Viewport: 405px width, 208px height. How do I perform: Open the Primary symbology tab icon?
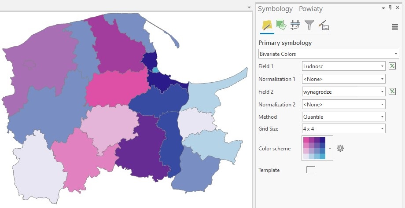pyautogui.click(x=267, y=25)
